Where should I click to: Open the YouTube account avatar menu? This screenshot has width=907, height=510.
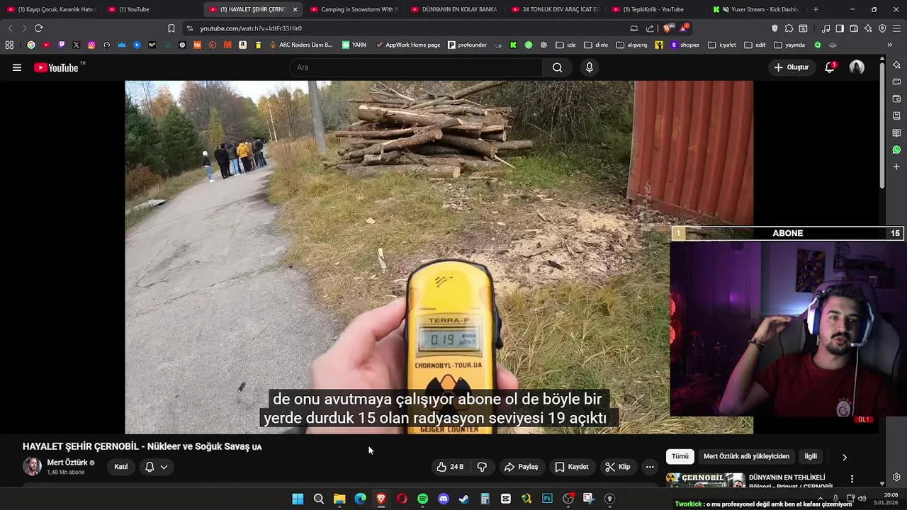pos(857,67)
